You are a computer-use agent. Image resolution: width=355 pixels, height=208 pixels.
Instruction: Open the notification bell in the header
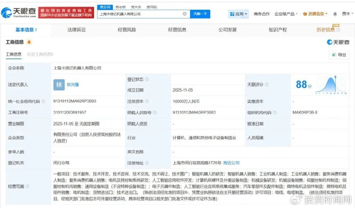[x=335, y=14]
